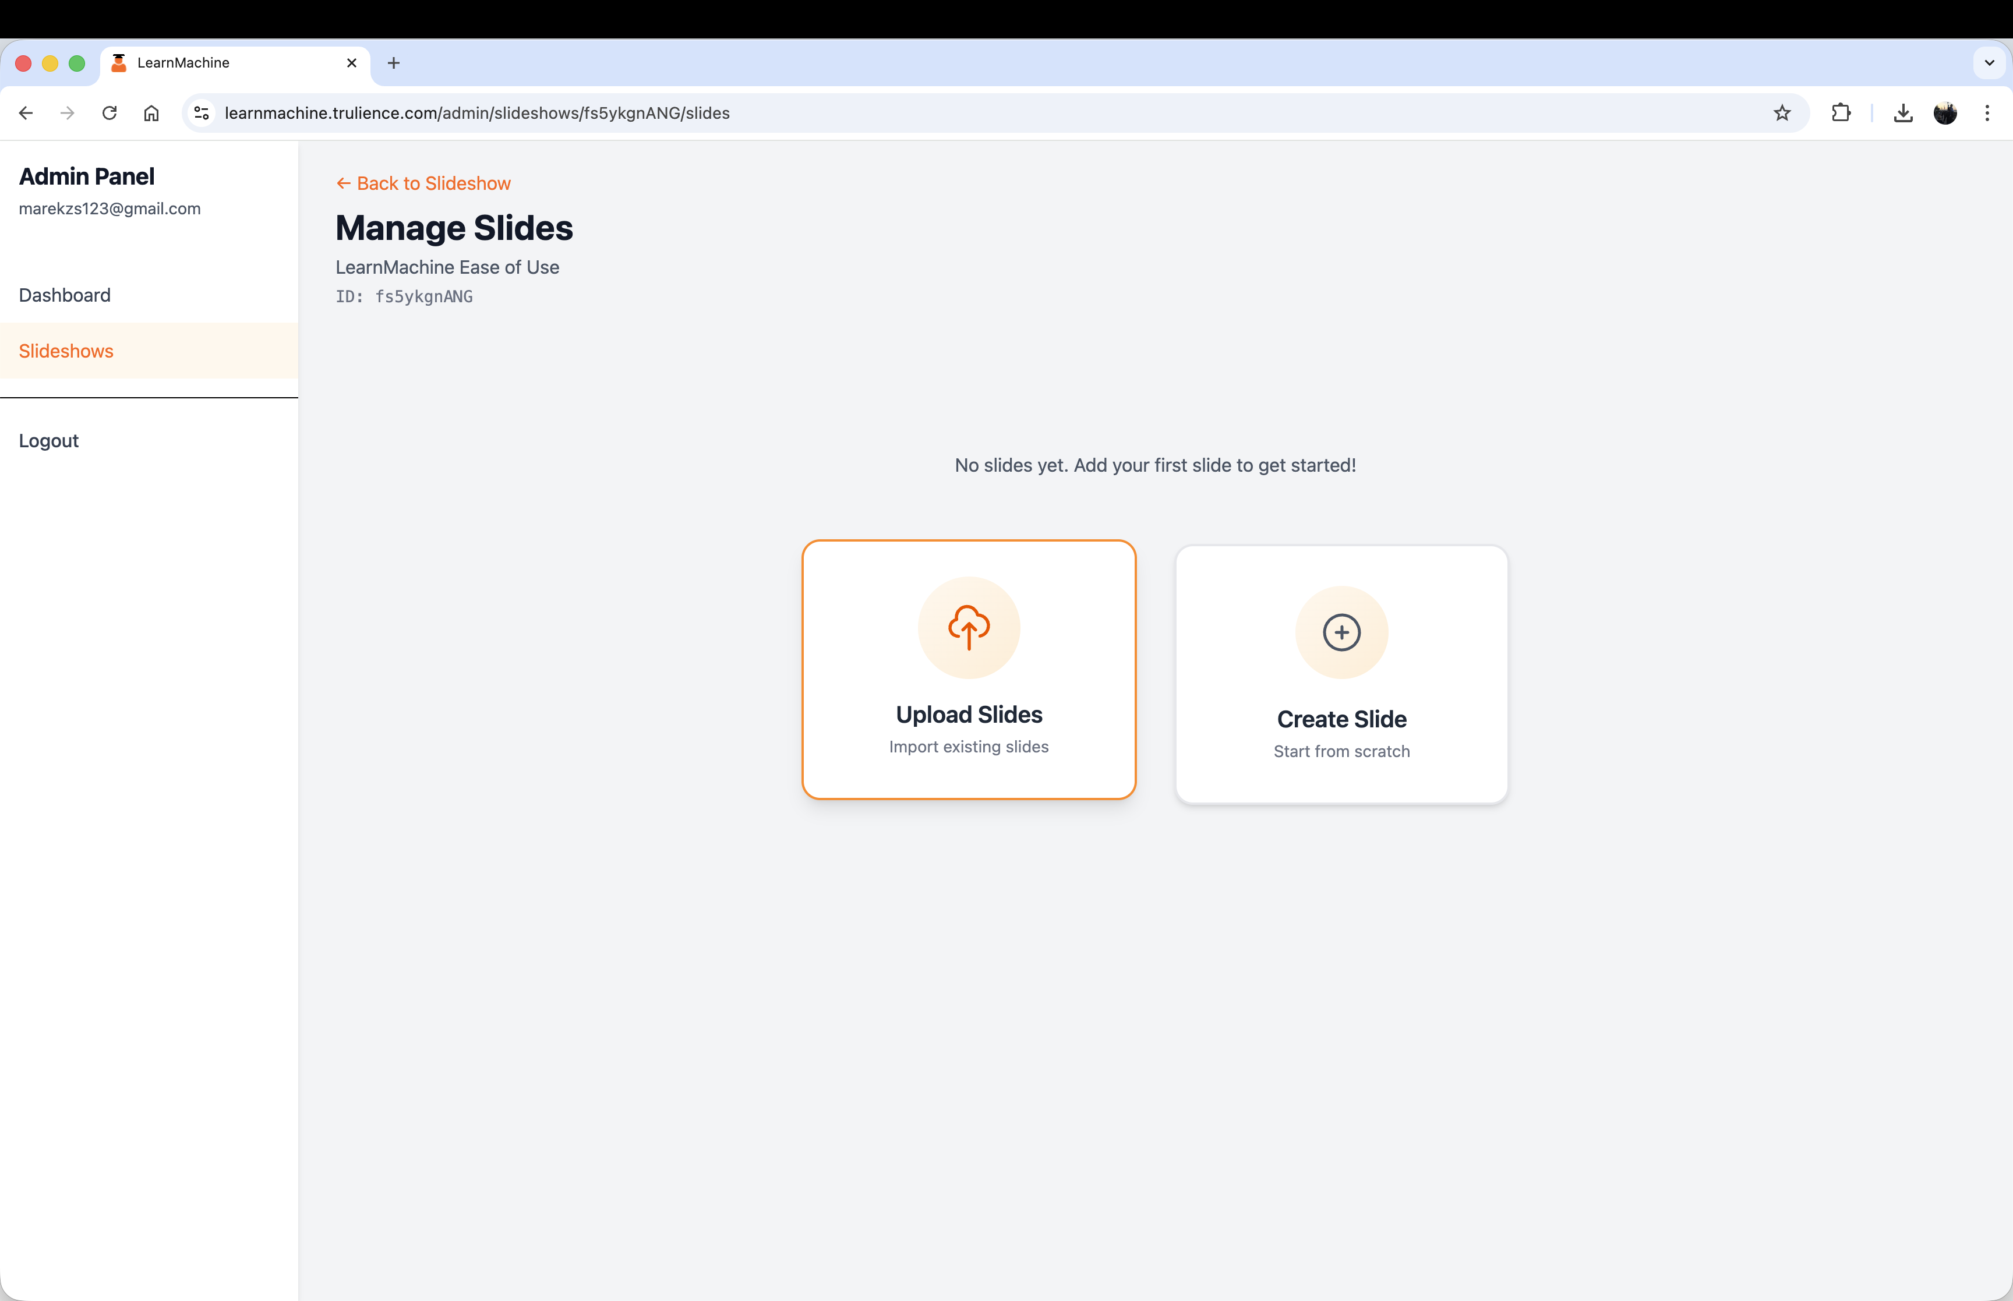
Task: Navigate back with the arrow button
Action: (x=26, y=113)
